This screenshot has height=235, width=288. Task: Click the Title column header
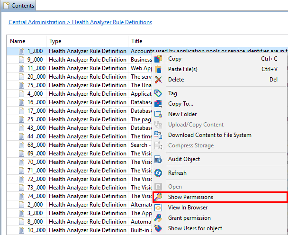click(136, 41)
